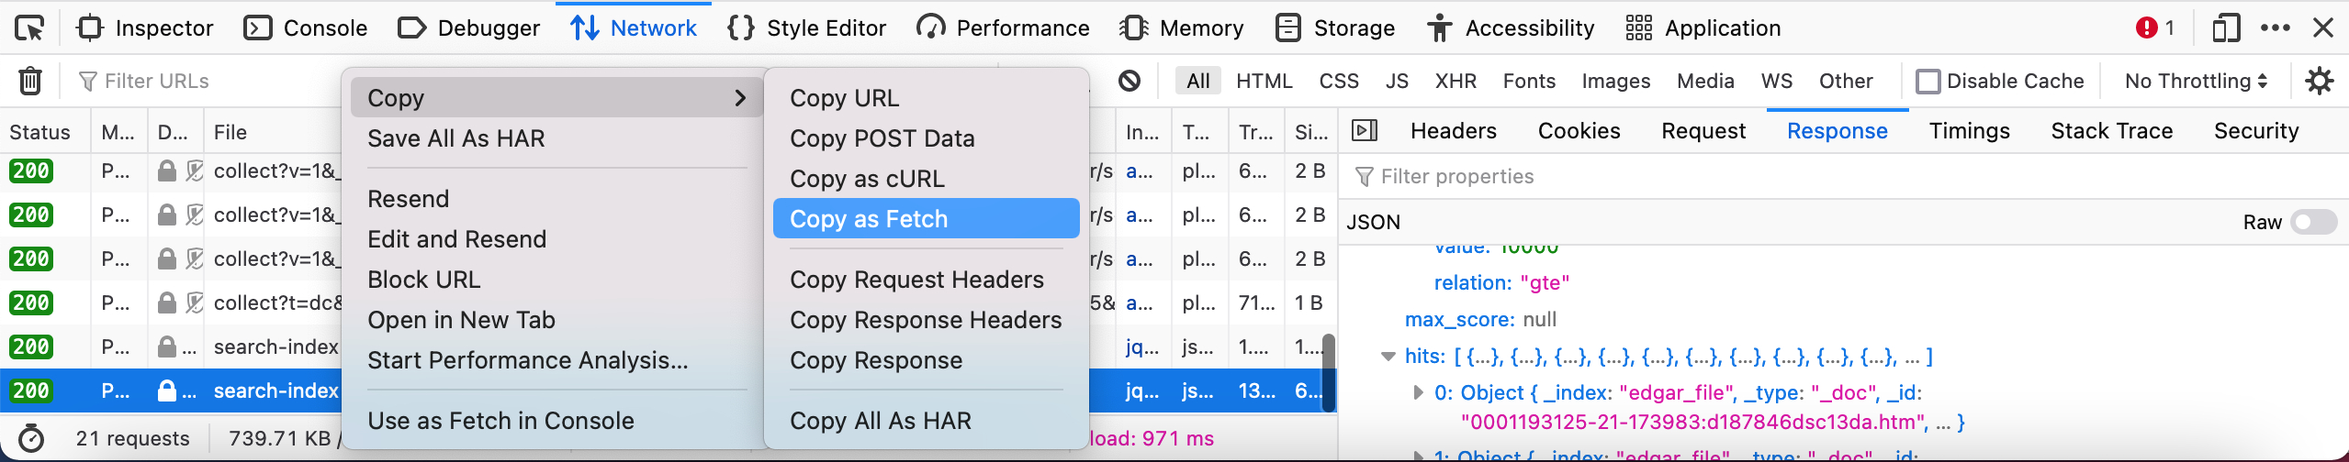This screenshot has width=2349, height=462.
Task: Open Network settings gear icon
Action: tap(2320, 81)
